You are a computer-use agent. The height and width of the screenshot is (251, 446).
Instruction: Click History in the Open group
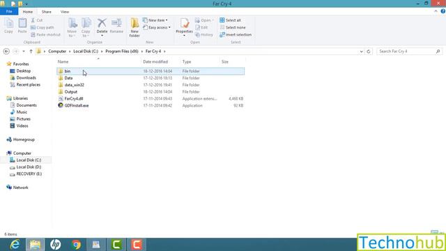pyautogui.click(x=204, y=35)
